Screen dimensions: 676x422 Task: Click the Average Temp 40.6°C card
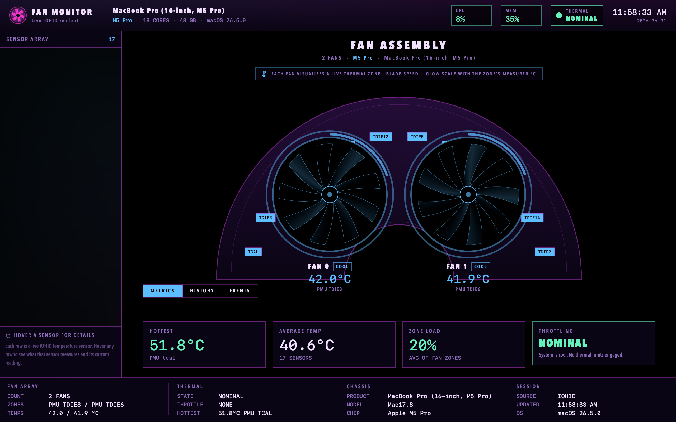click(334, 344)
